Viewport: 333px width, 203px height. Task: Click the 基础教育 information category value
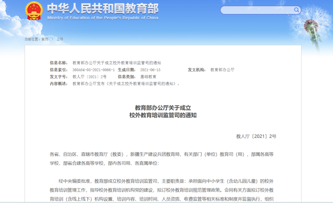pos(148,77)
